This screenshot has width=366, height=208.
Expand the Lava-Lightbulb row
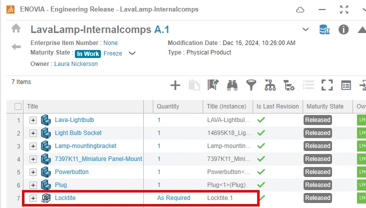[x=33, y=120]
